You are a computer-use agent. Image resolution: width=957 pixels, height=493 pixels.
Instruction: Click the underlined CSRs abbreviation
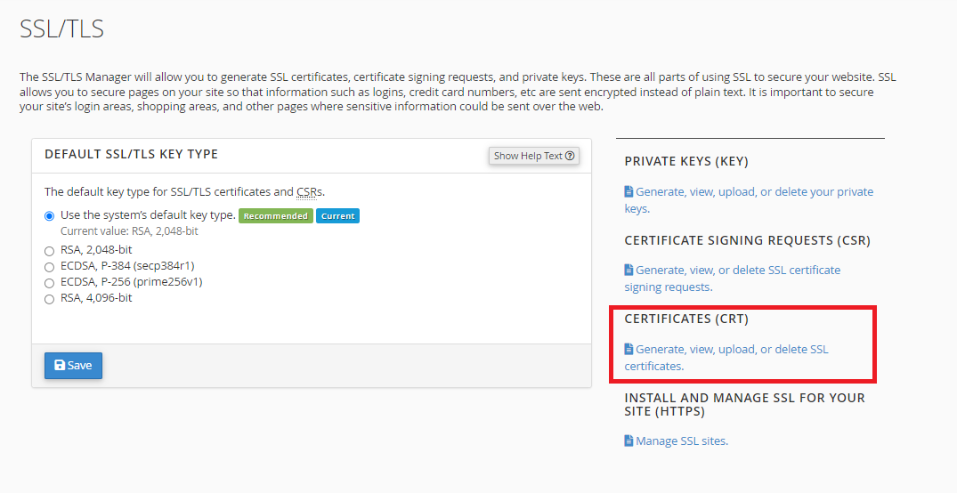310,191
